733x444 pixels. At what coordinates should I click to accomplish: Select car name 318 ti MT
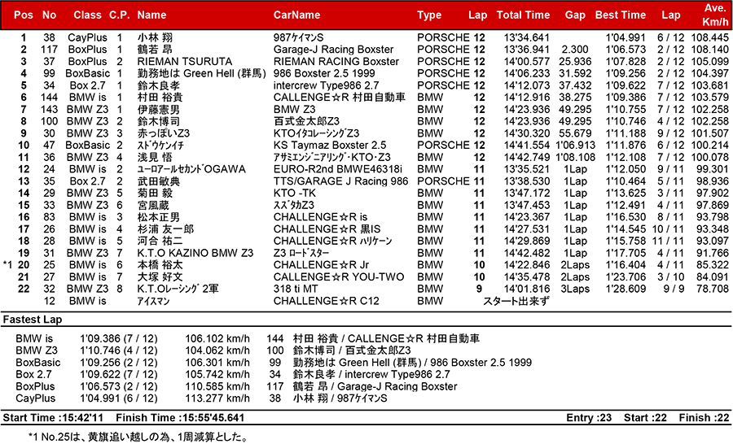(295, 289)
